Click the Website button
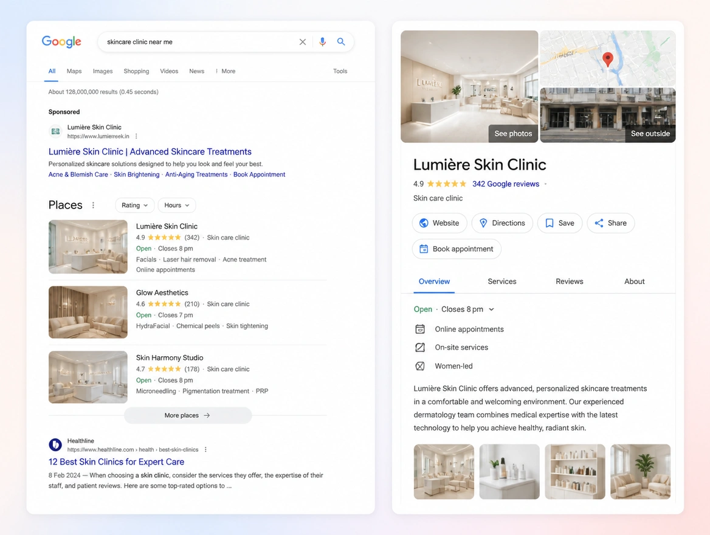Viewport: 710px width, 535px height. tap(439, 223)
